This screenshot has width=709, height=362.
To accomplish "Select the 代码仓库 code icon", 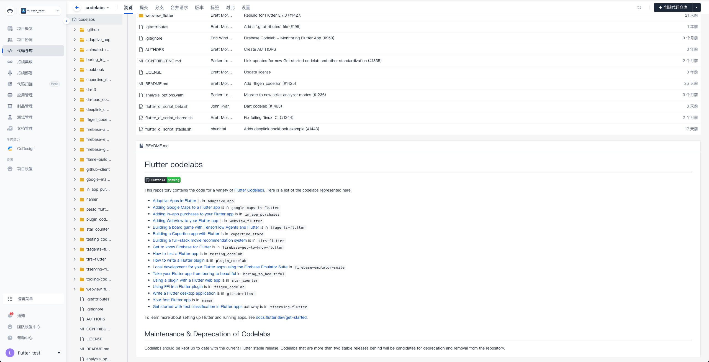I will 10,51.
